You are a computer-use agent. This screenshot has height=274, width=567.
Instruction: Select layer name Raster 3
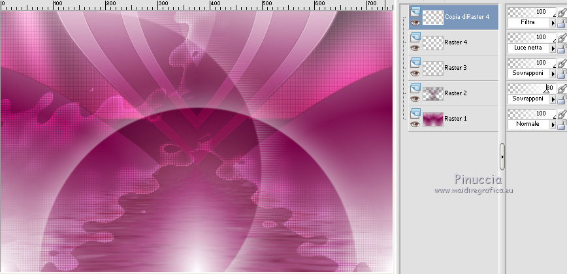point(456,67)
